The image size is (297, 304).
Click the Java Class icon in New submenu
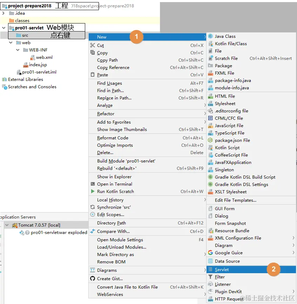point(210,36)
